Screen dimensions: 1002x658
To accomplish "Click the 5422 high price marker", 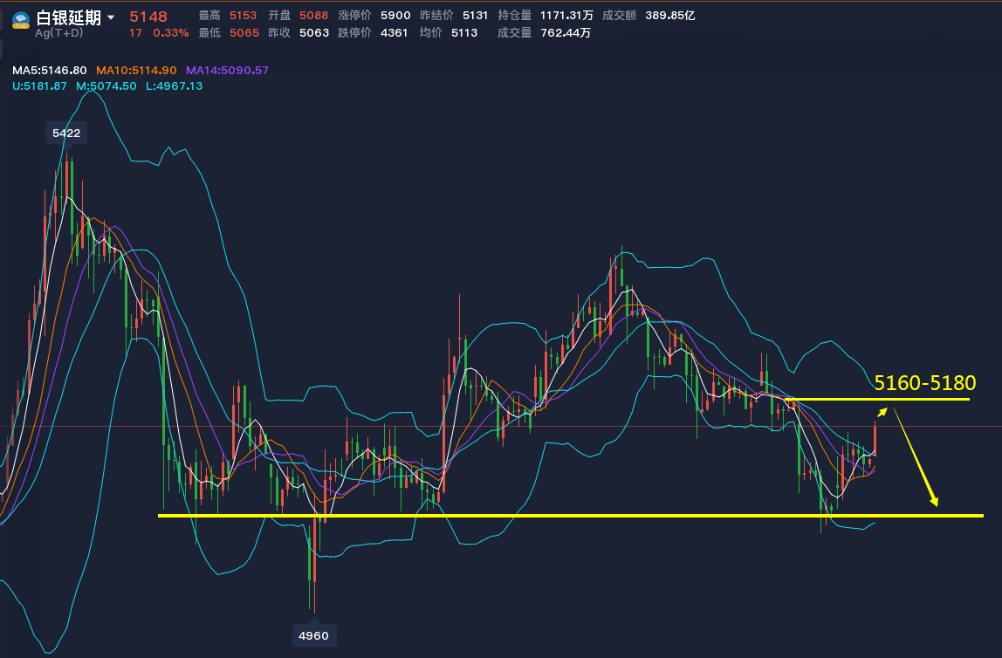I will coord(66,133).
